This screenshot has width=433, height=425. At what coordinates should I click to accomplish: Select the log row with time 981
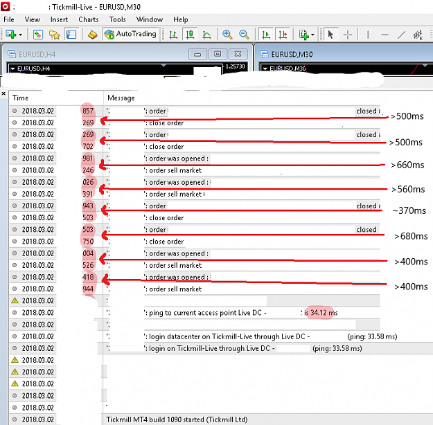pyautogui.click(x=195, y=159)
